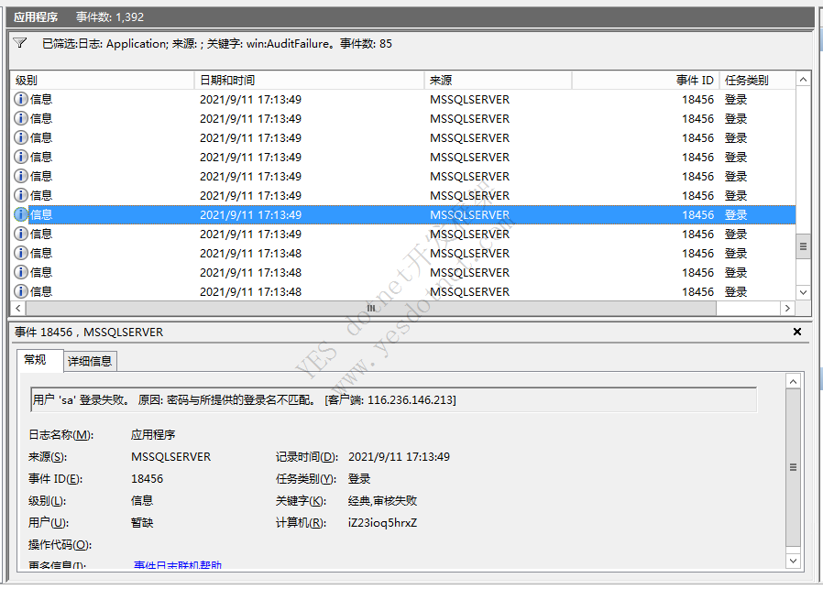Viewport: 823px width, 589px height.
Task: Click the 记录时间(D): label
Action: pyautogui.click(x=307, y=457)
